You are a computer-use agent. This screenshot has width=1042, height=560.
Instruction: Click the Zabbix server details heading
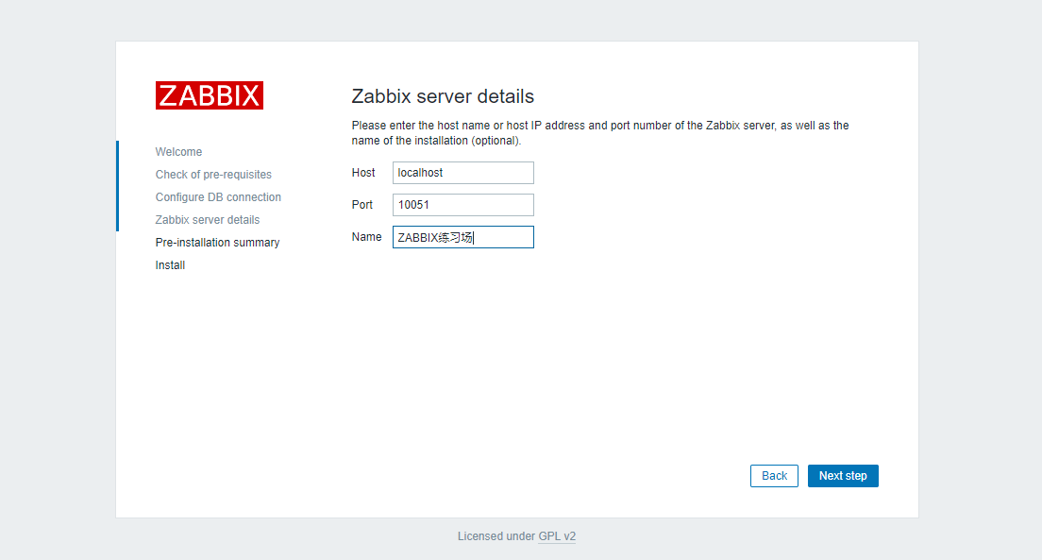click(x=443, y=96)
